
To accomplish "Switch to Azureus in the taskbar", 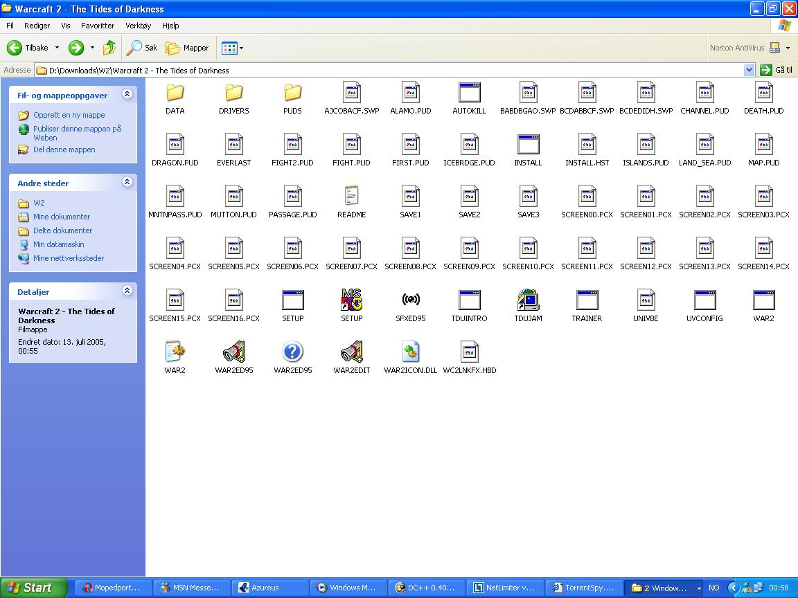I will coord(267,588).
